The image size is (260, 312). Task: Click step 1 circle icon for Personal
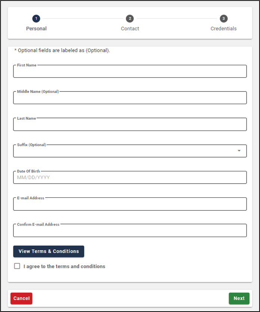[x=36, y=19]
